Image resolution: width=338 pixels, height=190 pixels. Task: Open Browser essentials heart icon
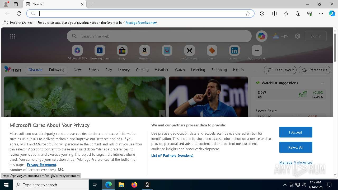309,13
